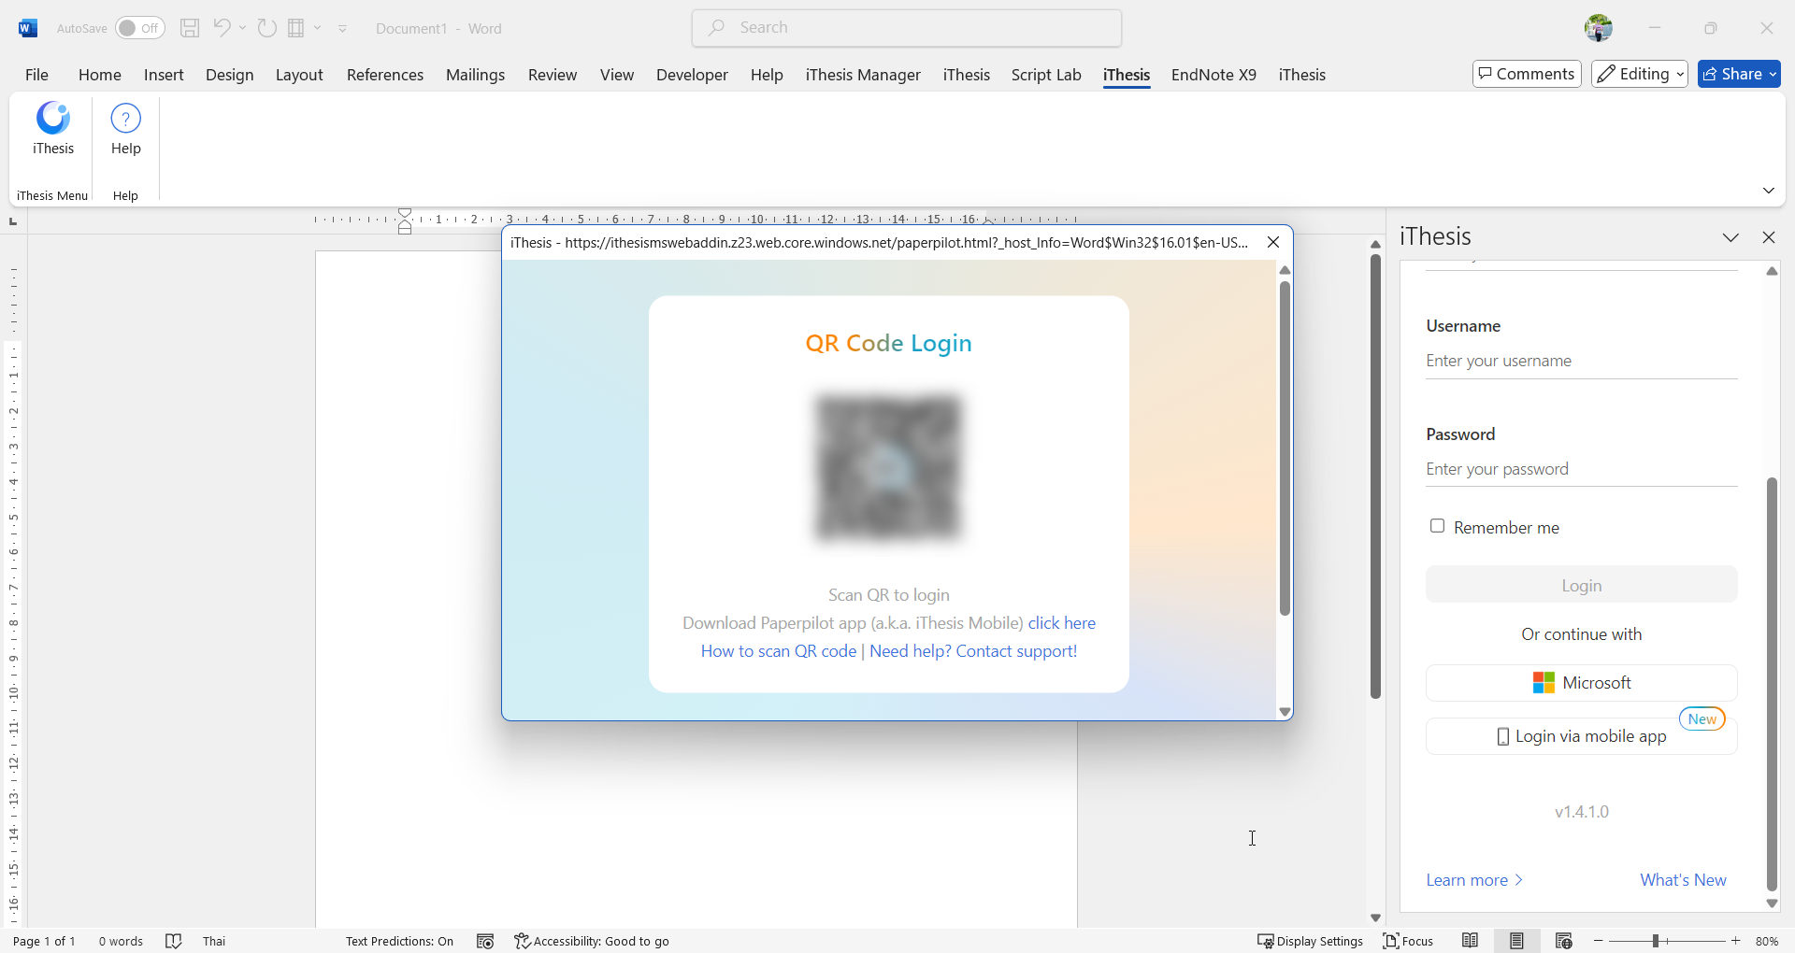Click the tab stop selector at ruler corner
1795x953 pixels.
(13, 221)
